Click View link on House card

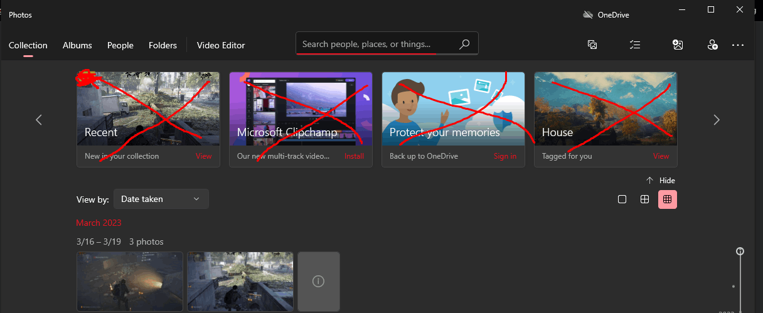661,156
